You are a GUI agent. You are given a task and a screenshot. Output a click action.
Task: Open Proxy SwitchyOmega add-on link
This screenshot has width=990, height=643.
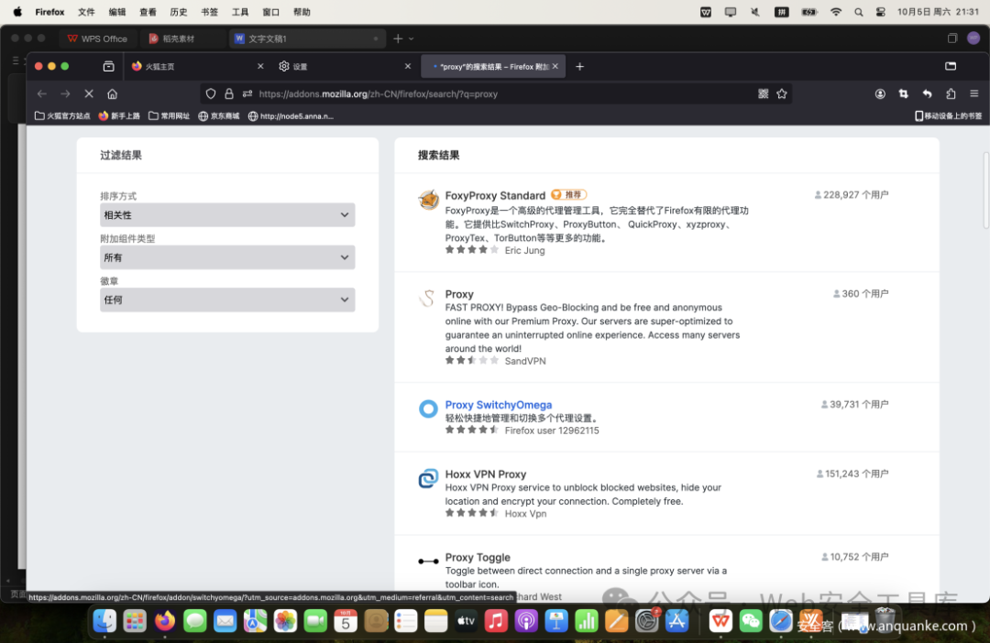click(498, 405)
